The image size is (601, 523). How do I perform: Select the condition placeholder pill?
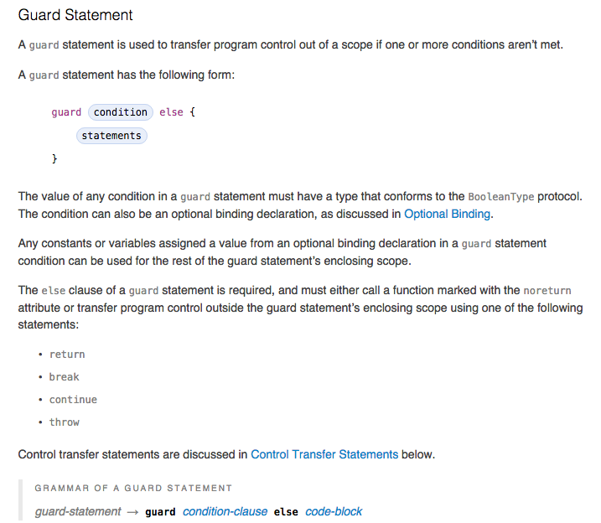point(121,112)
